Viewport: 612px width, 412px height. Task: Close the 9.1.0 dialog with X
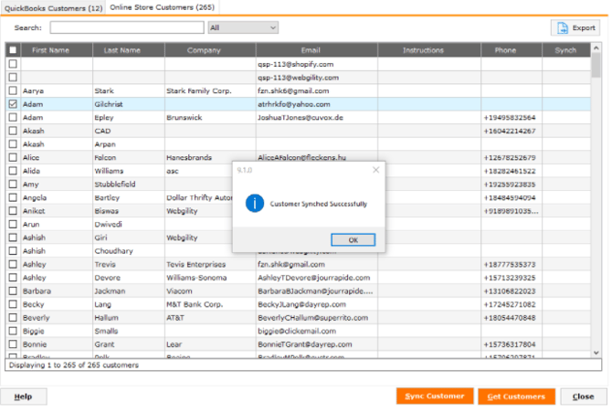point(375,170)
